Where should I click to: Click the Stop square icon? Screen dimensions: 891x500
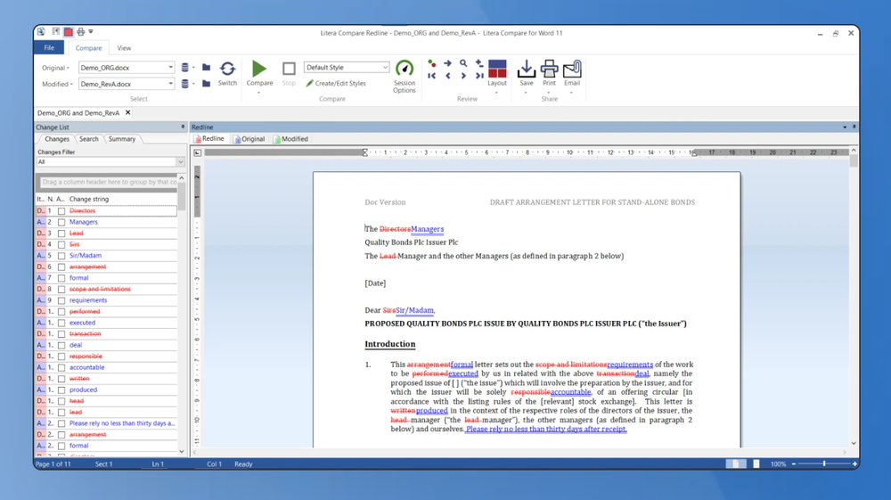point(289,69)
